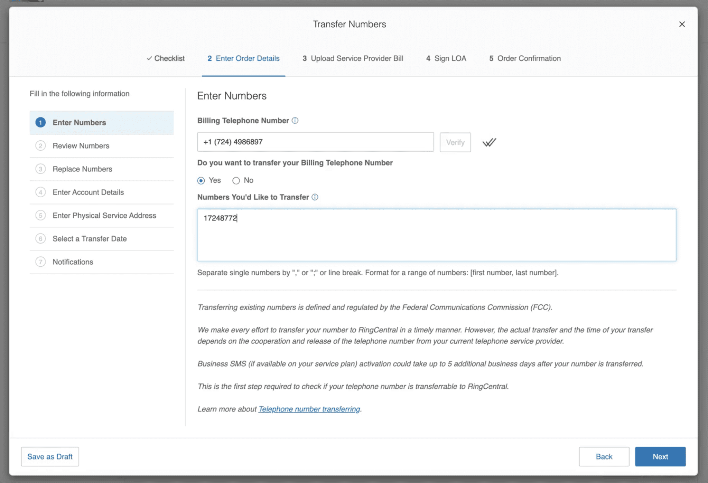The image size is (708, 483).
Task: Open the Enter Order Details tab
Action: pyautogui.click(x=243, y=58)
